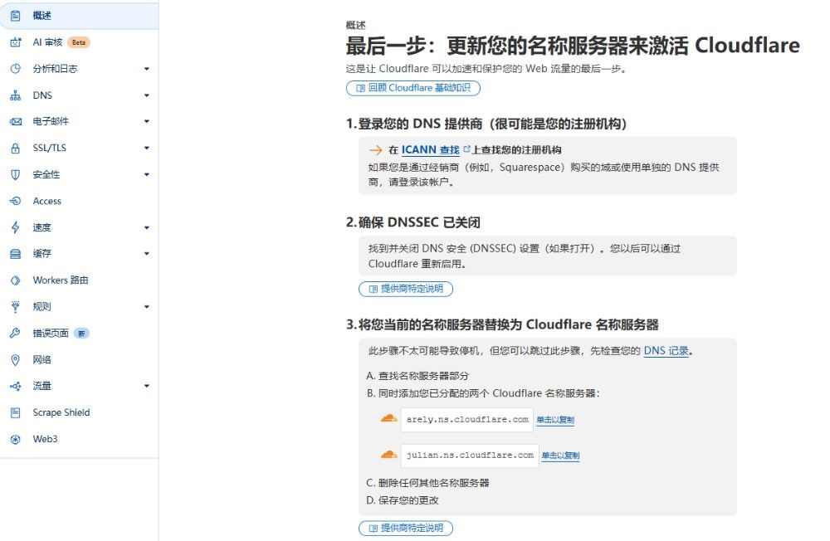Expand the 规则 menu arrow
The image size is (830, 541).
coord(147,306)
